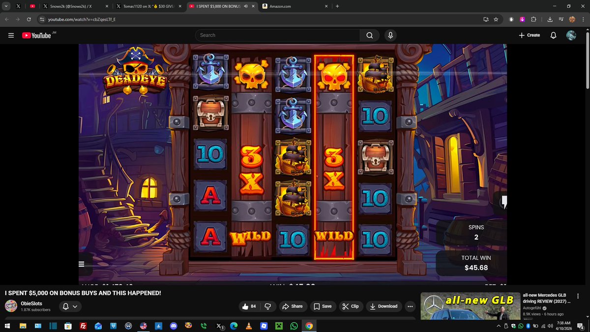The width and height of the screenshot is (590, 332).
Task: Open the tab search dropdown arrow
Action: click(5, 6)
